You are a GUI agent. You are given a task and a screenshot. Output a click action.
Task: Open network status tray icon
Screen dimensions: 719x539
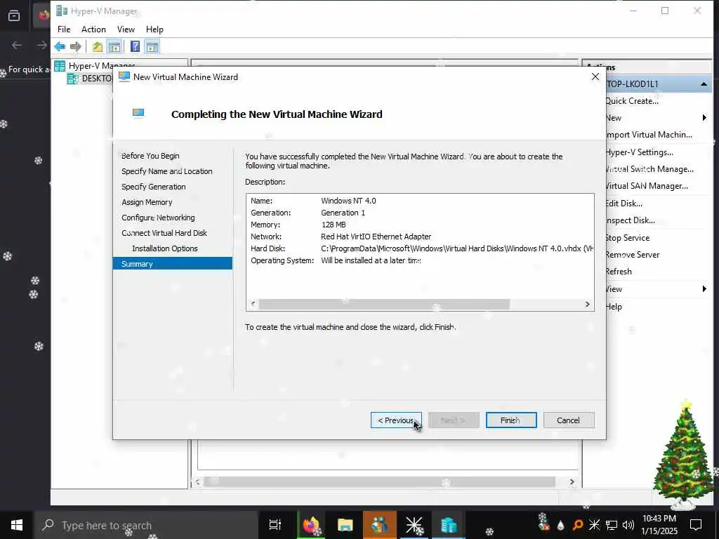pos(612,525)
